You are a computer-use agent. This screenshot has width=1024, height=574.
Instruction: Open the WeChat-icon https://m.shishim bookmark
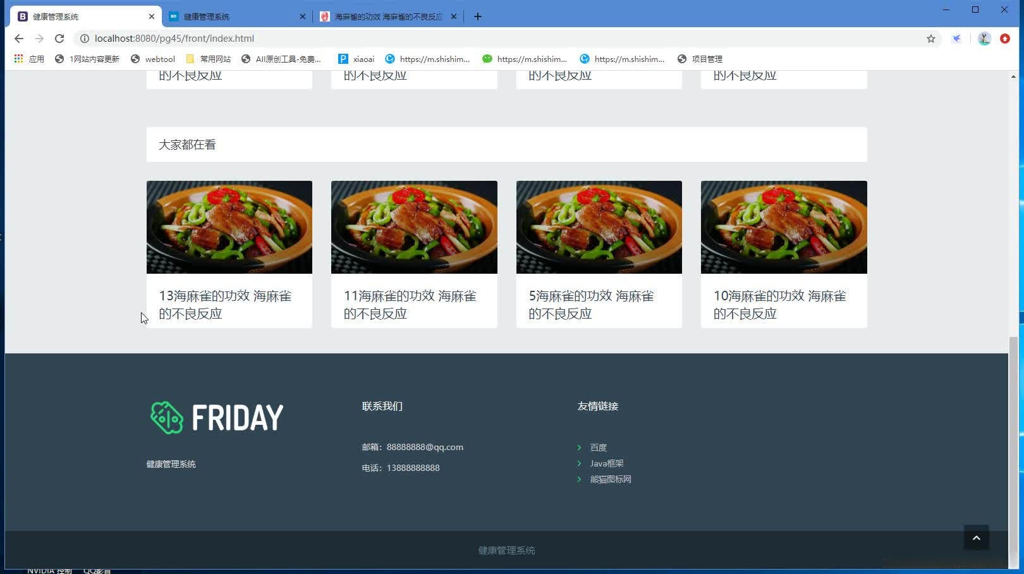pos(525,59)
